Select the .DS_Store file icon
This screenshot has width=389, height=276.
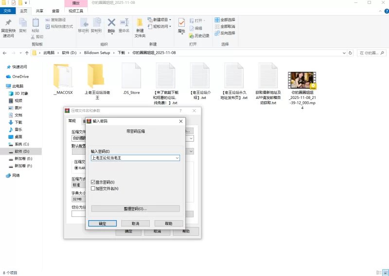(x=131, y=76)
